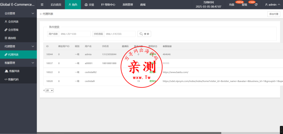The image size is (283, 134).
Task: Click username ceshidalili2
Action: point(91,72)
